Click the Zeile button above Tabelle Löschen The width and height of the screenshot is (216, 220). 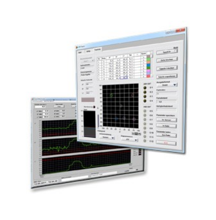tap(167, 60)
